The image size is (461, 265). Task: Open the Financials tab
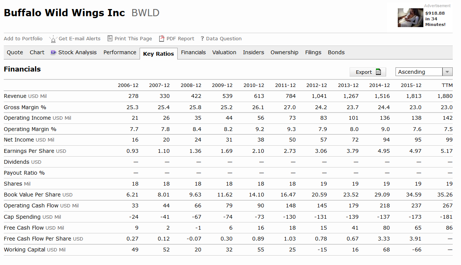click(x=193, y=52)
